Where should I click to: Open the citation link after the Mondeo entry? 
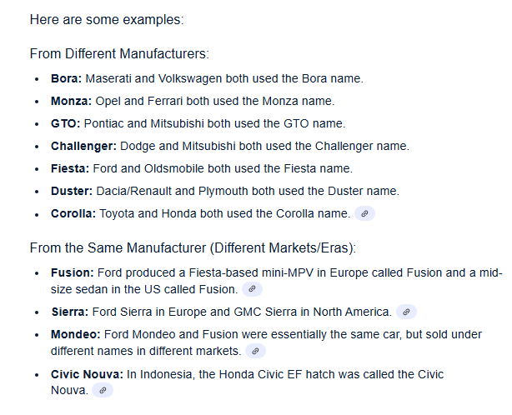point(255,351)
